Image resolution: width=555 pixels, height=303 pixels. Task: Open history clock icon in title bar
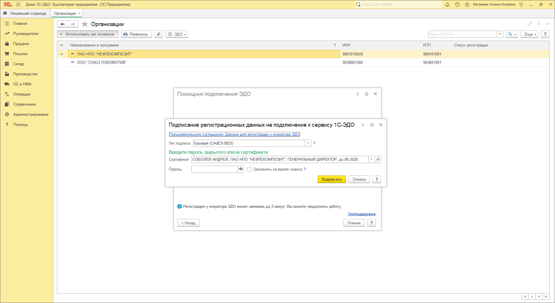click(x=457, y=5)
